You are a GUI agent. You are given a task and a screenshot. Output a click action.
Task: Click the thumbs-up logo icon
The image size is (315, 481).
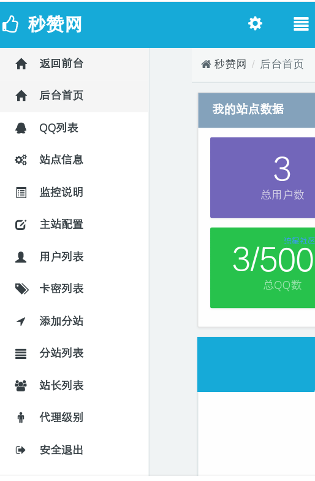pyautogui.click(x=10, y=24)
